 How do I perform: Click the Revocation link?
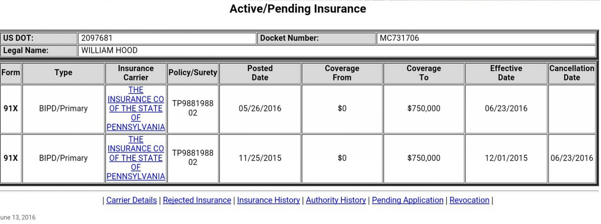[x=469, y=200]
